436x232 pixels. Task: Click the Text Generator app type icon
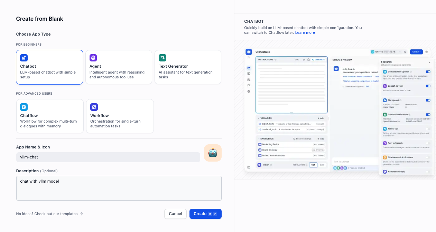pos(162,58)
